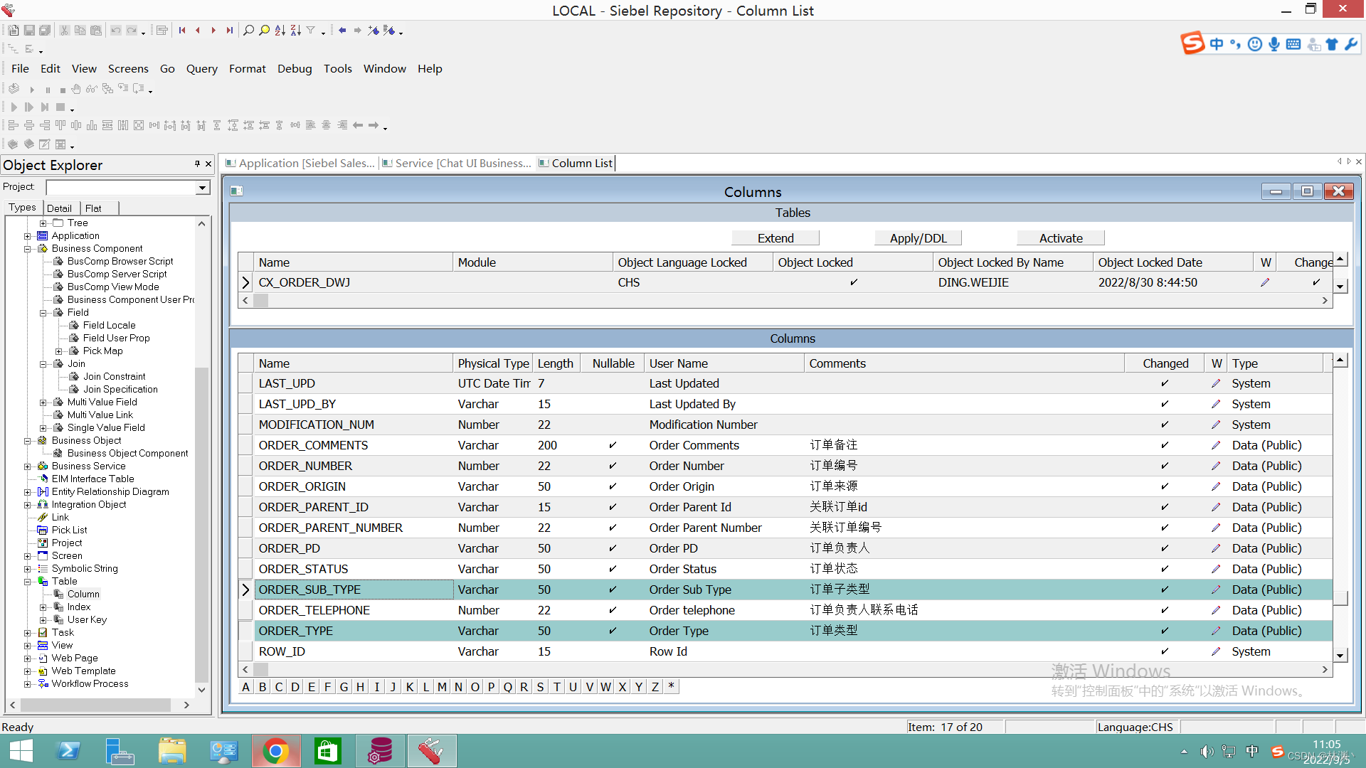The height and width of the screenshot is (768, 1366).
Task: Expand the Index tree node
Action: pos(43,607)
